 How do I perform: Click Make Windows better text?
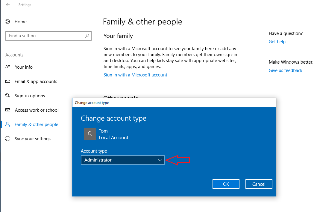[291, 62]
